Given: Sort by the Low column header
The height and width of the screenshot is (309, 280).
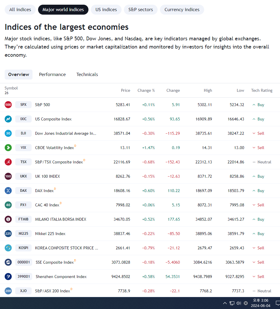Looking at the screenshot, I should (240, 90).
